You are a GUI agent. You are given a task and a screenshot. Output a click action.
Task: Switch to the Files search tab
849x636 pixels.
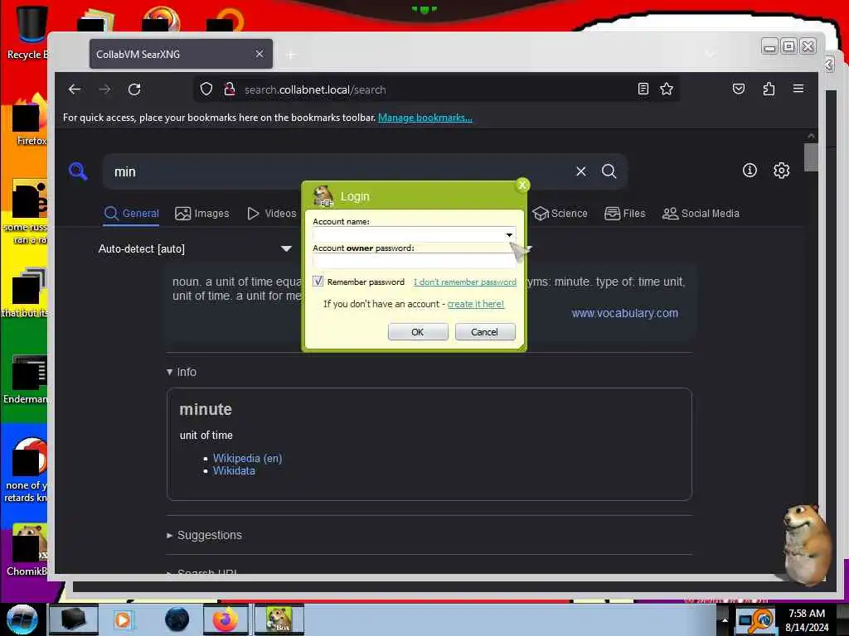click(625, 214)
